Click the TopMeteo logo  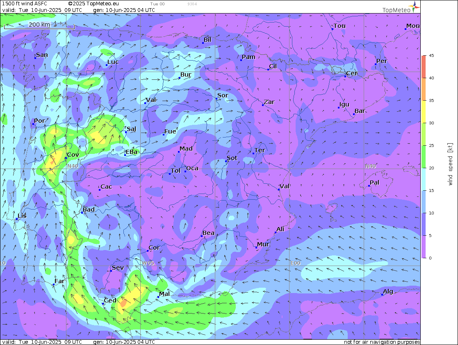point(401,7)
